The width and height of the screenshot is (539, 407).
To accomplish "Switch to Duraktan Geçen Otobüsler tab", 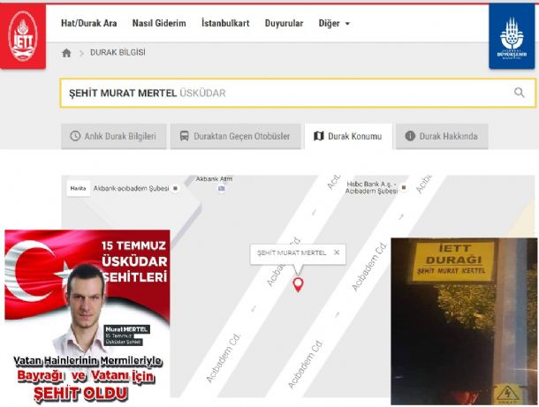I will pos(235,136).
